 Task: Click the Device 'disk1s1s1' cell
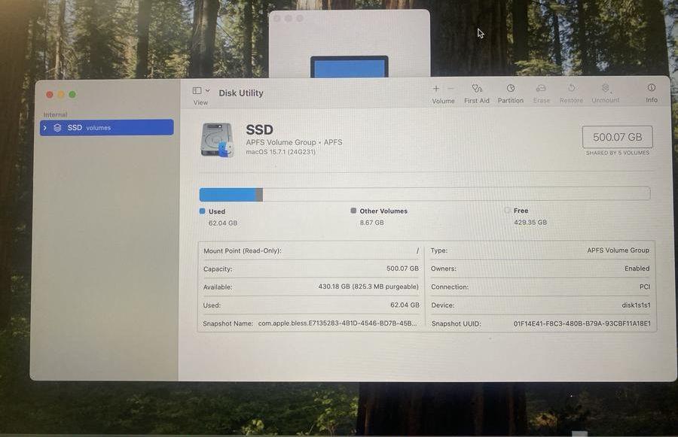pos(636,305)
